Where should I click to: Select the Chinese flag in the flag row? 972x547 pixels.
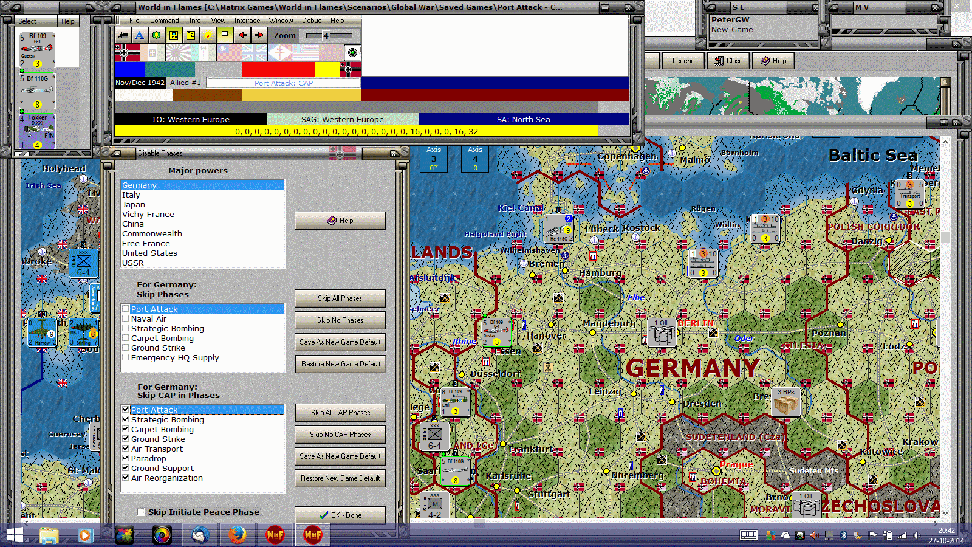tap(229, 53)
